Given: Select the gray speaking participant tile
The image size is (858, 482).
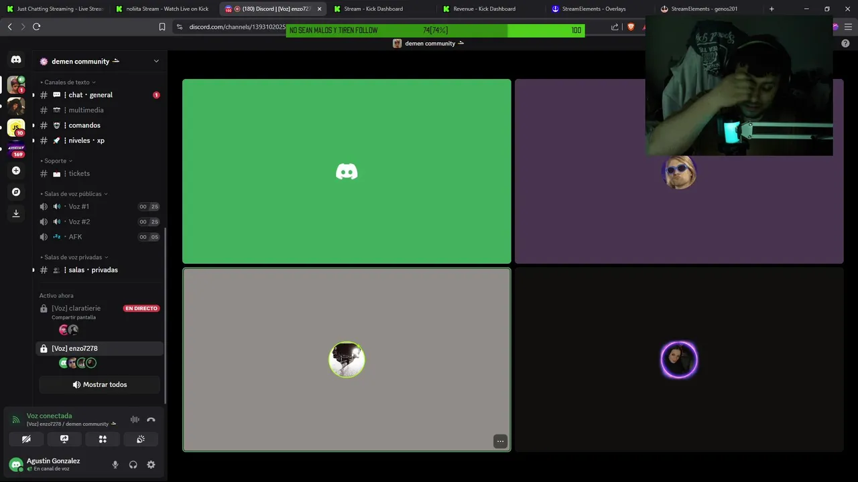Looking at the screenshot, I should (x=347, y=359).
